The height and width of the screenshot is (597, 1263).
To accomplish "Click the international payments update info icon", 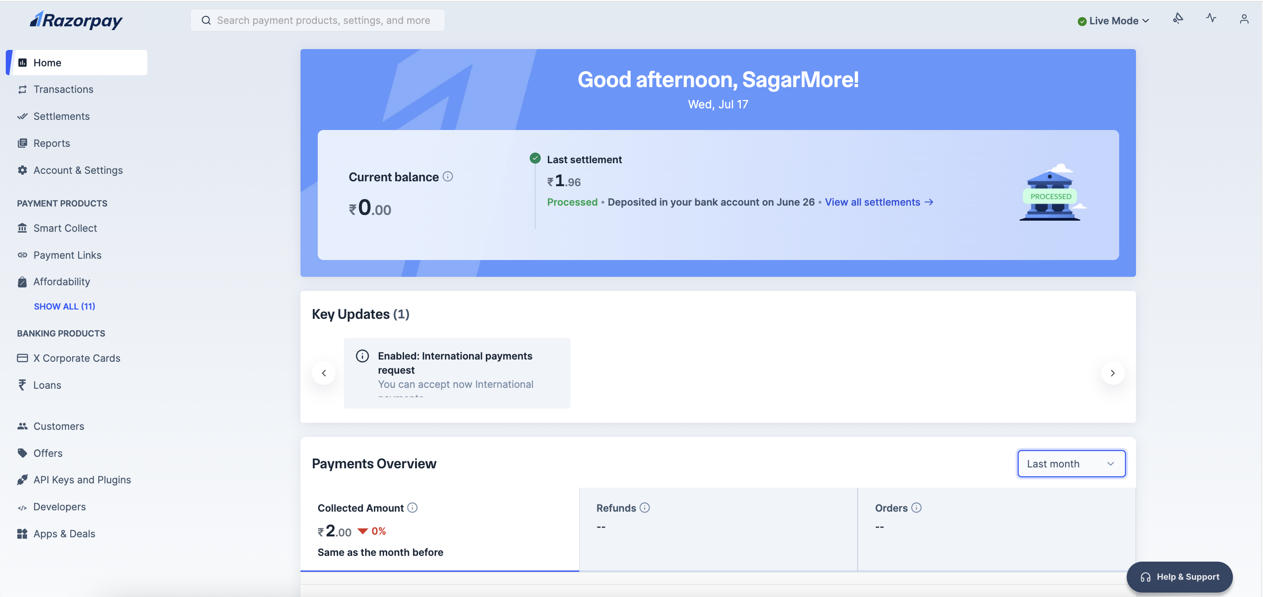I will (362, 356).
